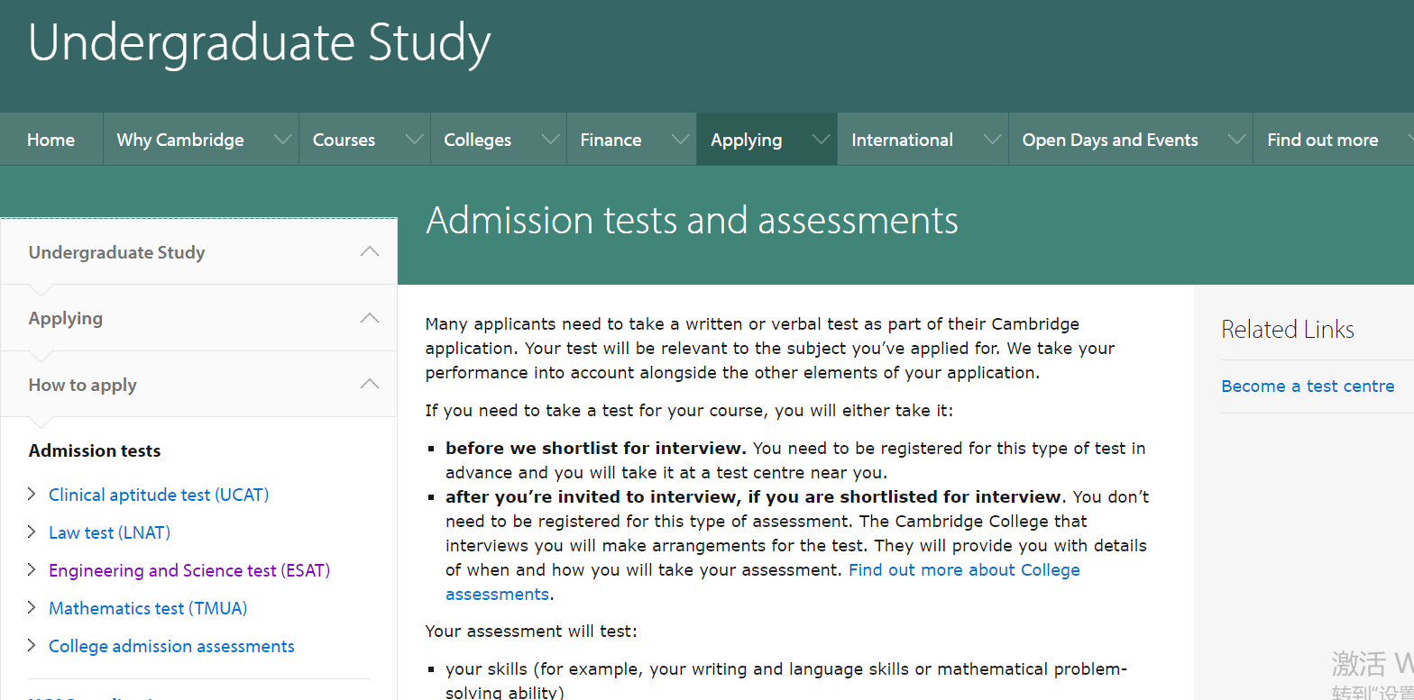Click the Undergraduate Study site title
This screenshot has width=1414, height=700.
(260, 42)
